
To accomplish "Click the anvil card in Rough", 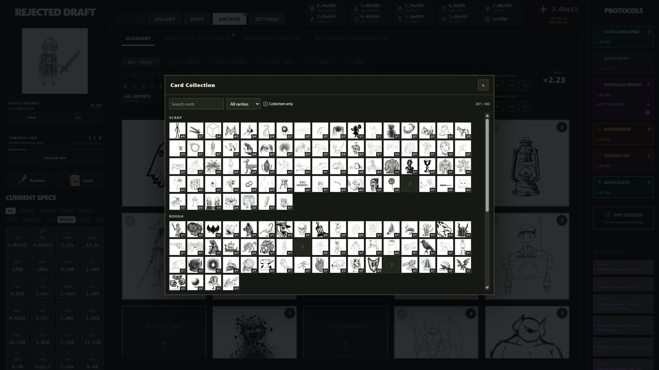I will (x=267, y=265).
